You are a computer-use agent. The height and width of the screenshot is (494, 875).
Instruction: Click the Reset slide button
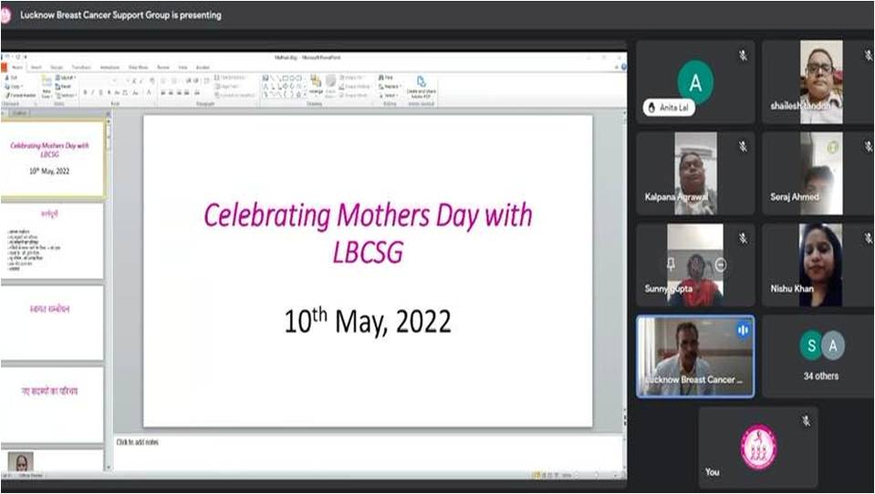coord(63,87)
